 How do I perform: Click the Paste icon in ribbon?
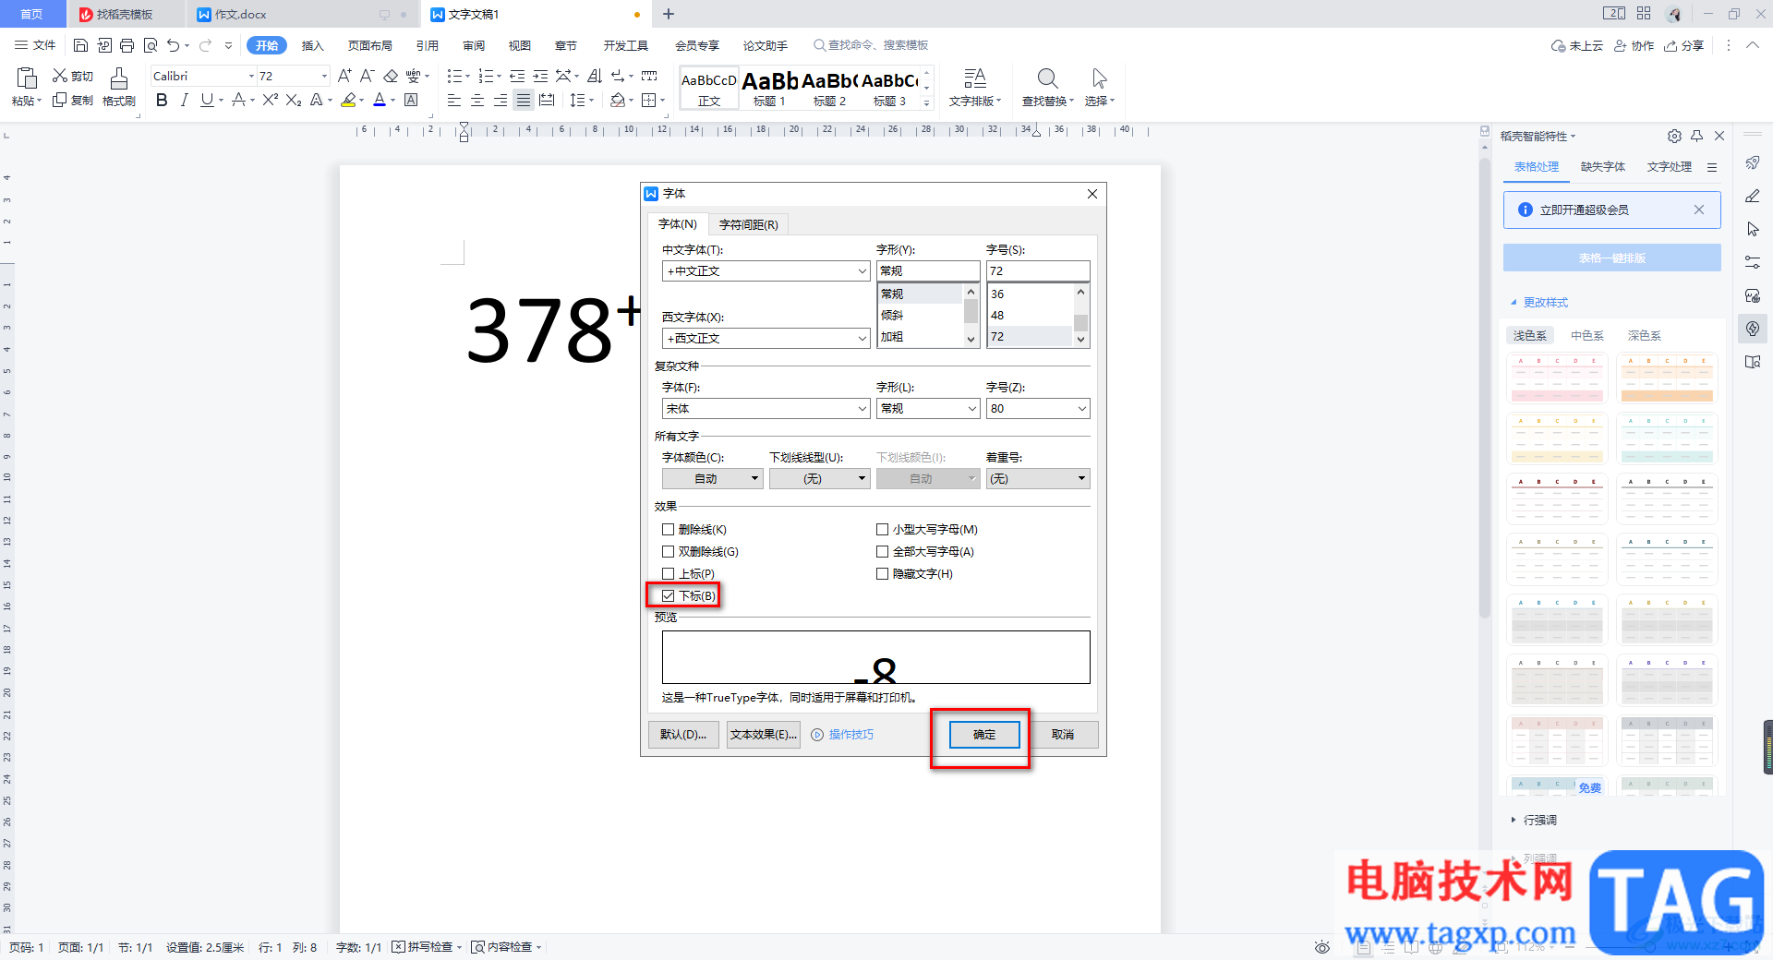click(x=27, y=78)
